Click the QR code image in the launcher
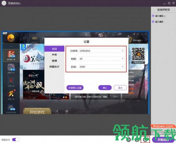This screenshot has width=176, height=143. pos(138,54)
